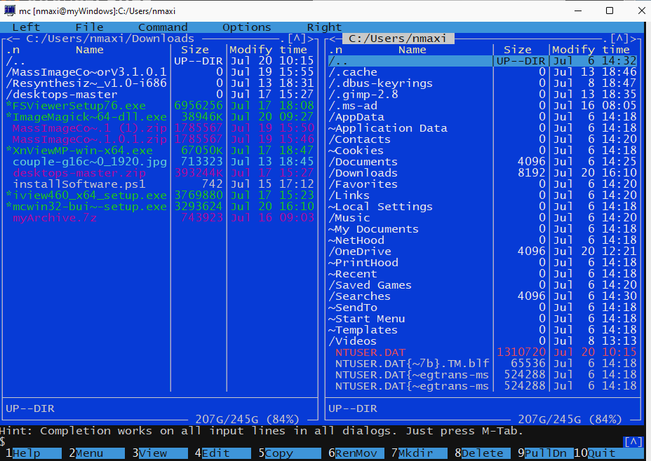Open the Right menu
This screenshot has width=651, height=461.
(323, 27)
